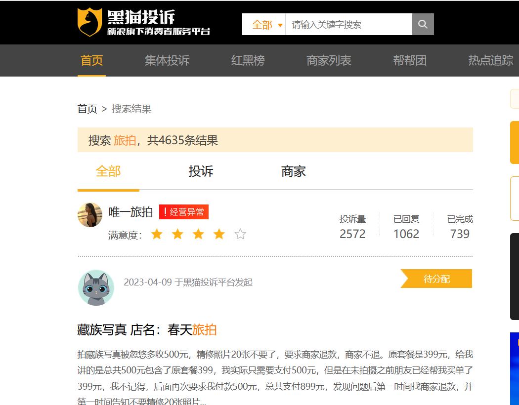Click the magnifier search icon
Viewport: 519px width, 405px height.
[422, 24]
